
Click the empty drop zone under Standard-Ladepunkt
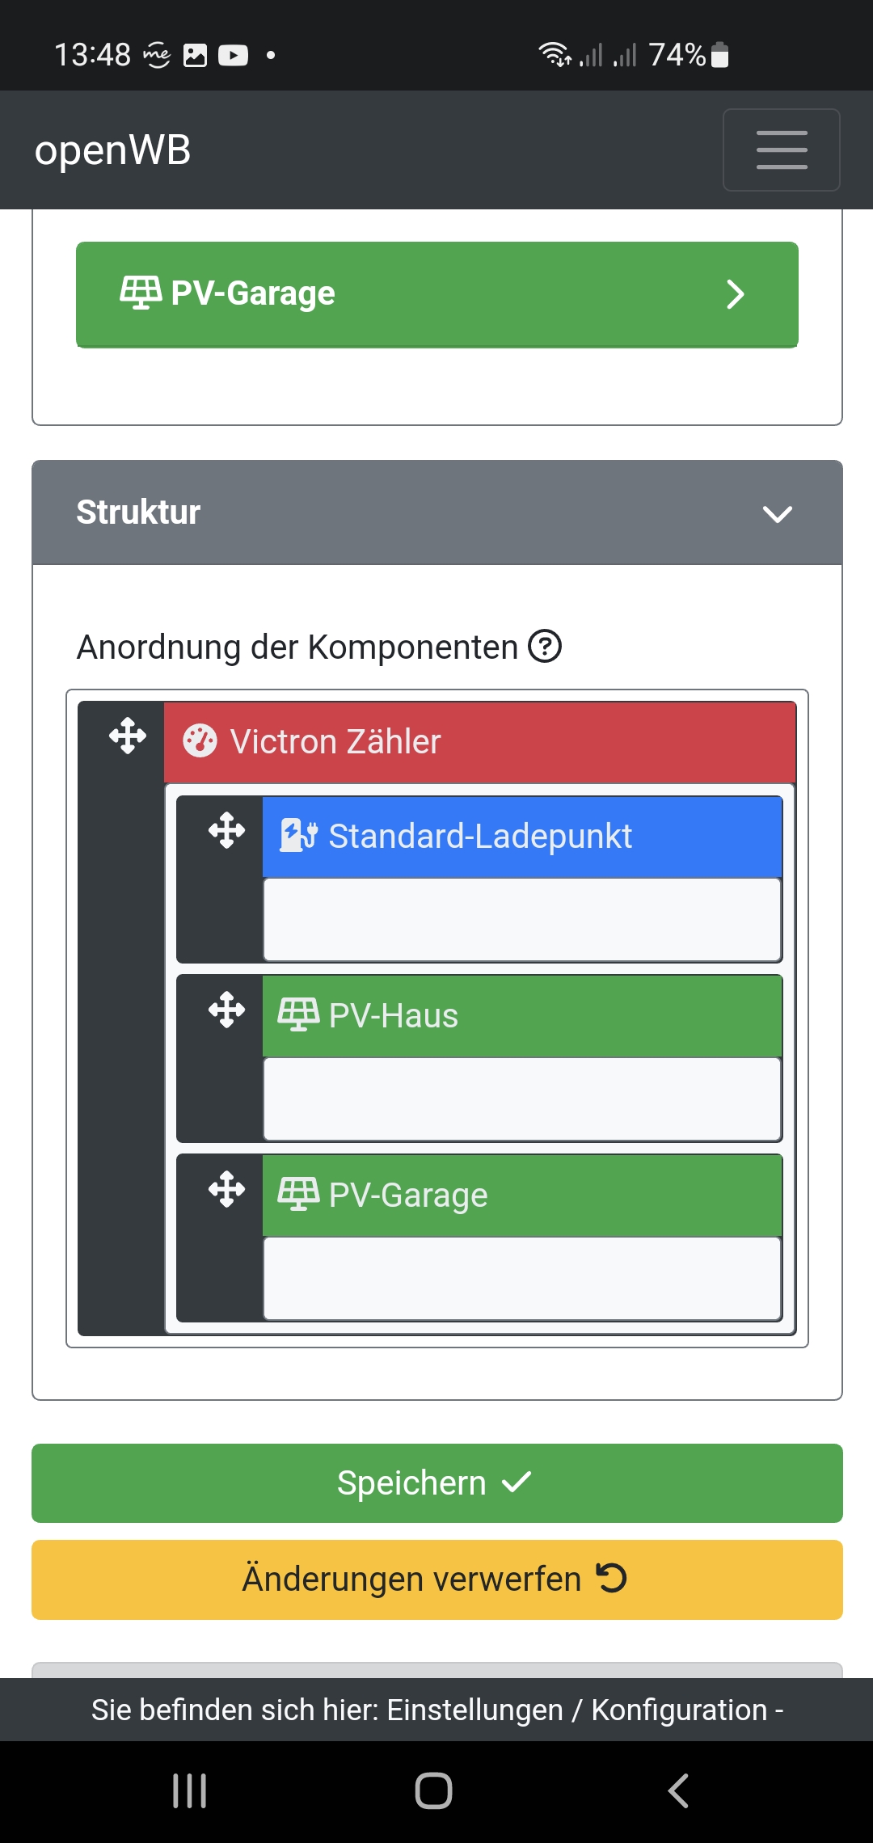click(x=522, y=920)
